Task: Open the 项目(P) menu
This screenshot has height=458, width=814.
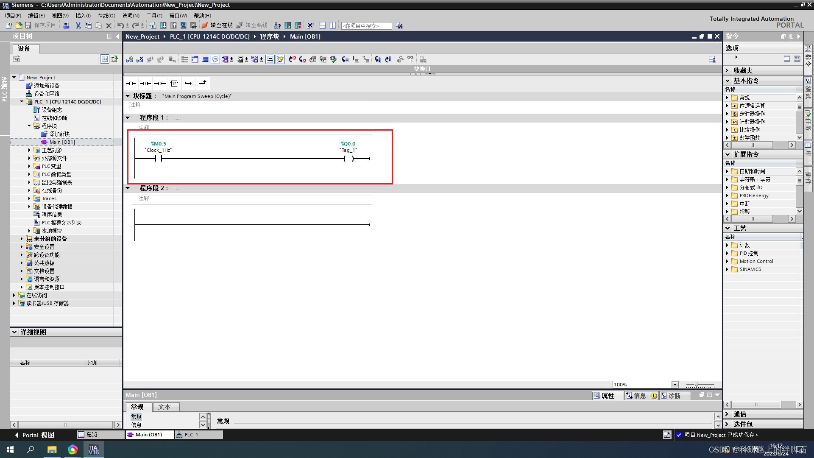Action: pyautogui.click(x=13, y=16)
